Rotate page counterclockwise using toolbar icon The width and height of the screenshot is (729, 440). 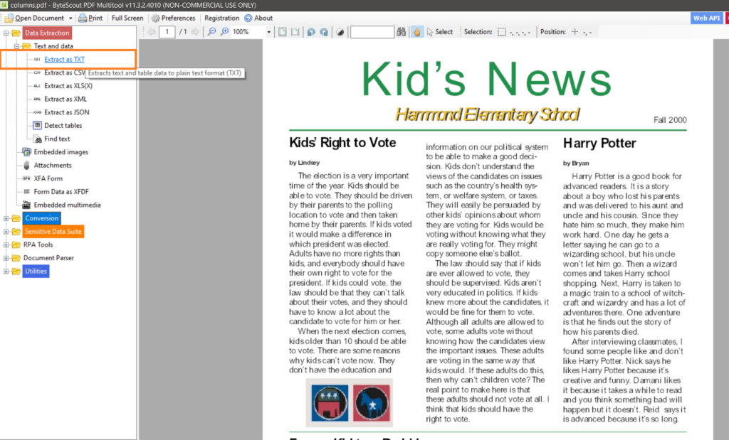coord(311,32)
